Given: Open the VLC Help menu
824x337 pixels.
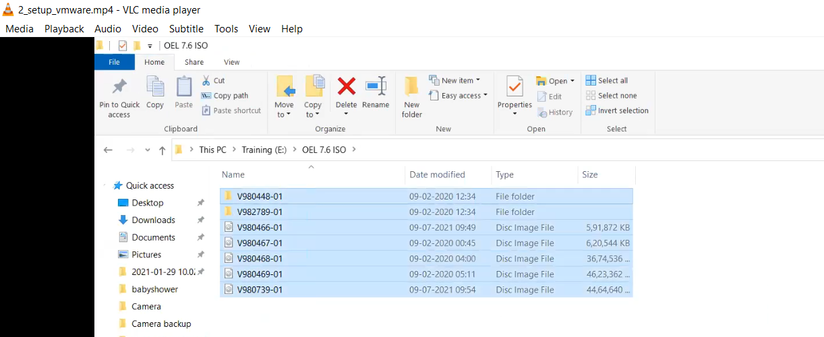Looking at the screenshot, I should pyautogui.click(x=292, y=29).
